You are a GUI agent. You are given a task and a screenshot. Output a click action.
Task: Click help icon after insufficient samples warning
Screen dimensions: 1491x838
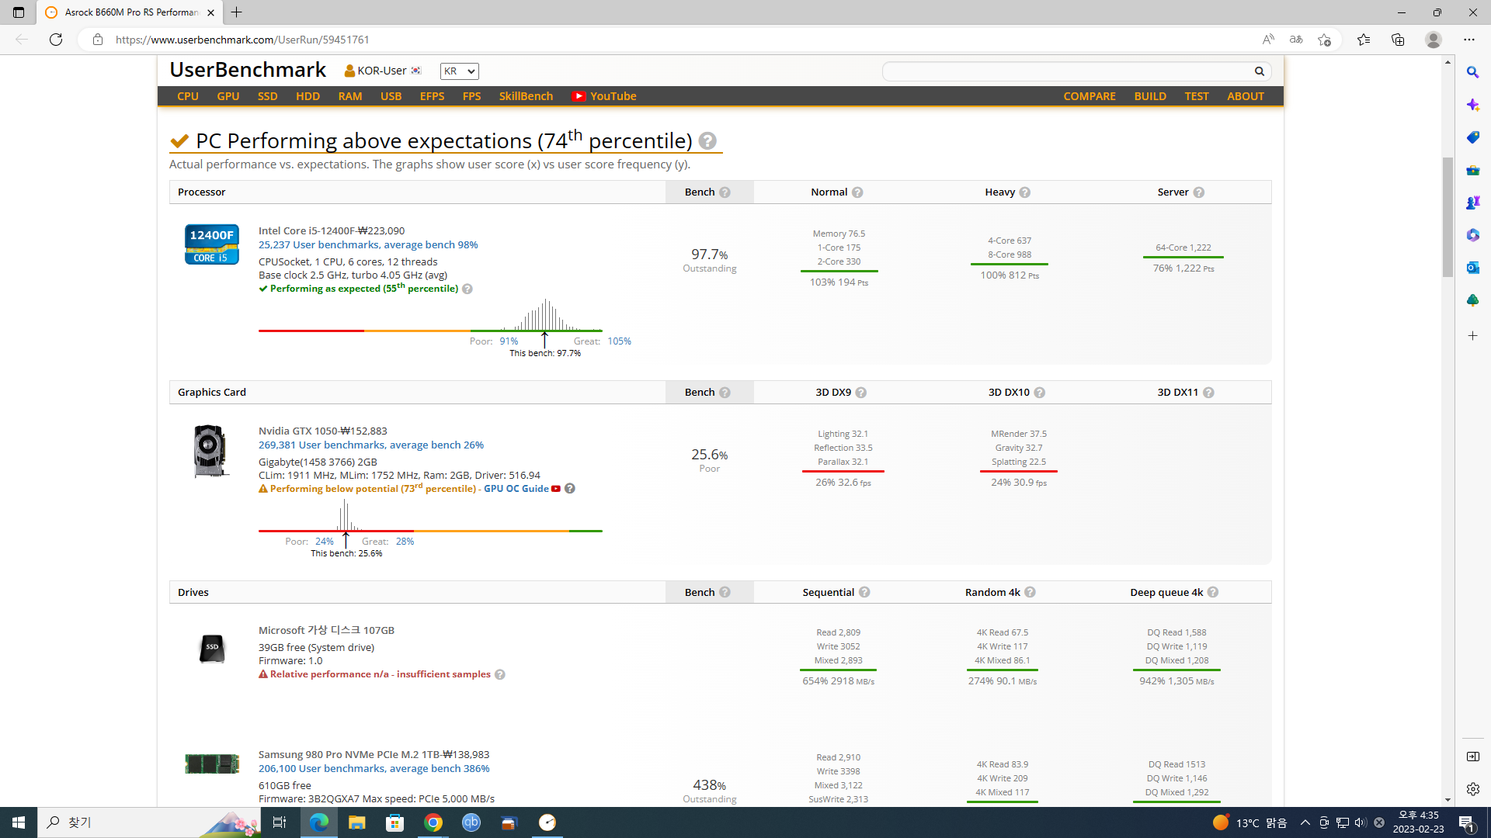pyautogui.click(x=500, y=674)
